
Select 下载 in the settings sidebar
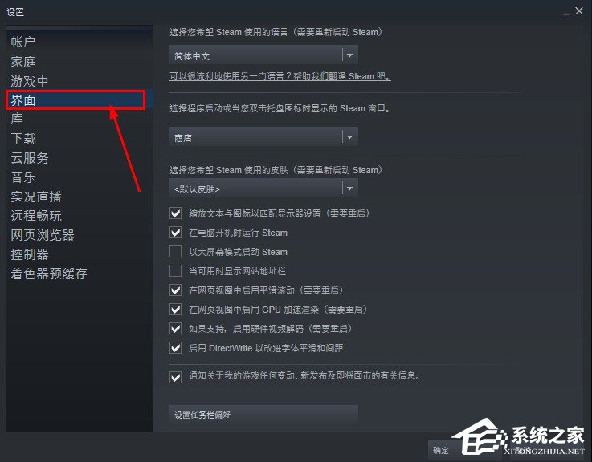point(23,139)
